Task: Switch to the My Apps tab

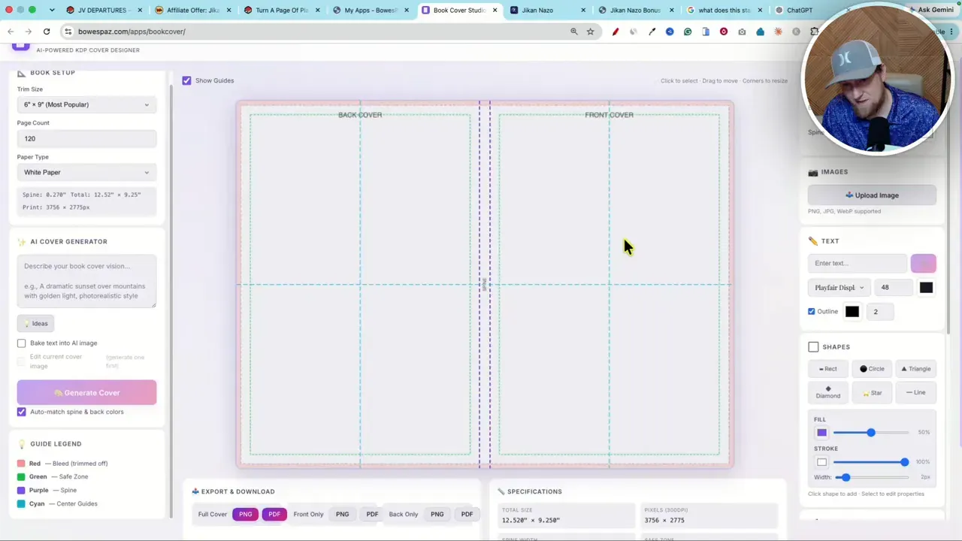Action: click(371, 11)
